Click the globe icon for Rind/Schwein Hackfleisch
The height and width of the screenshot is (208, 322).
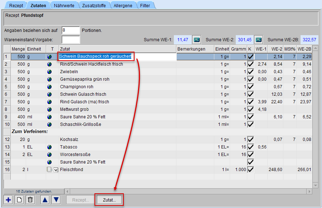(49, 64)
